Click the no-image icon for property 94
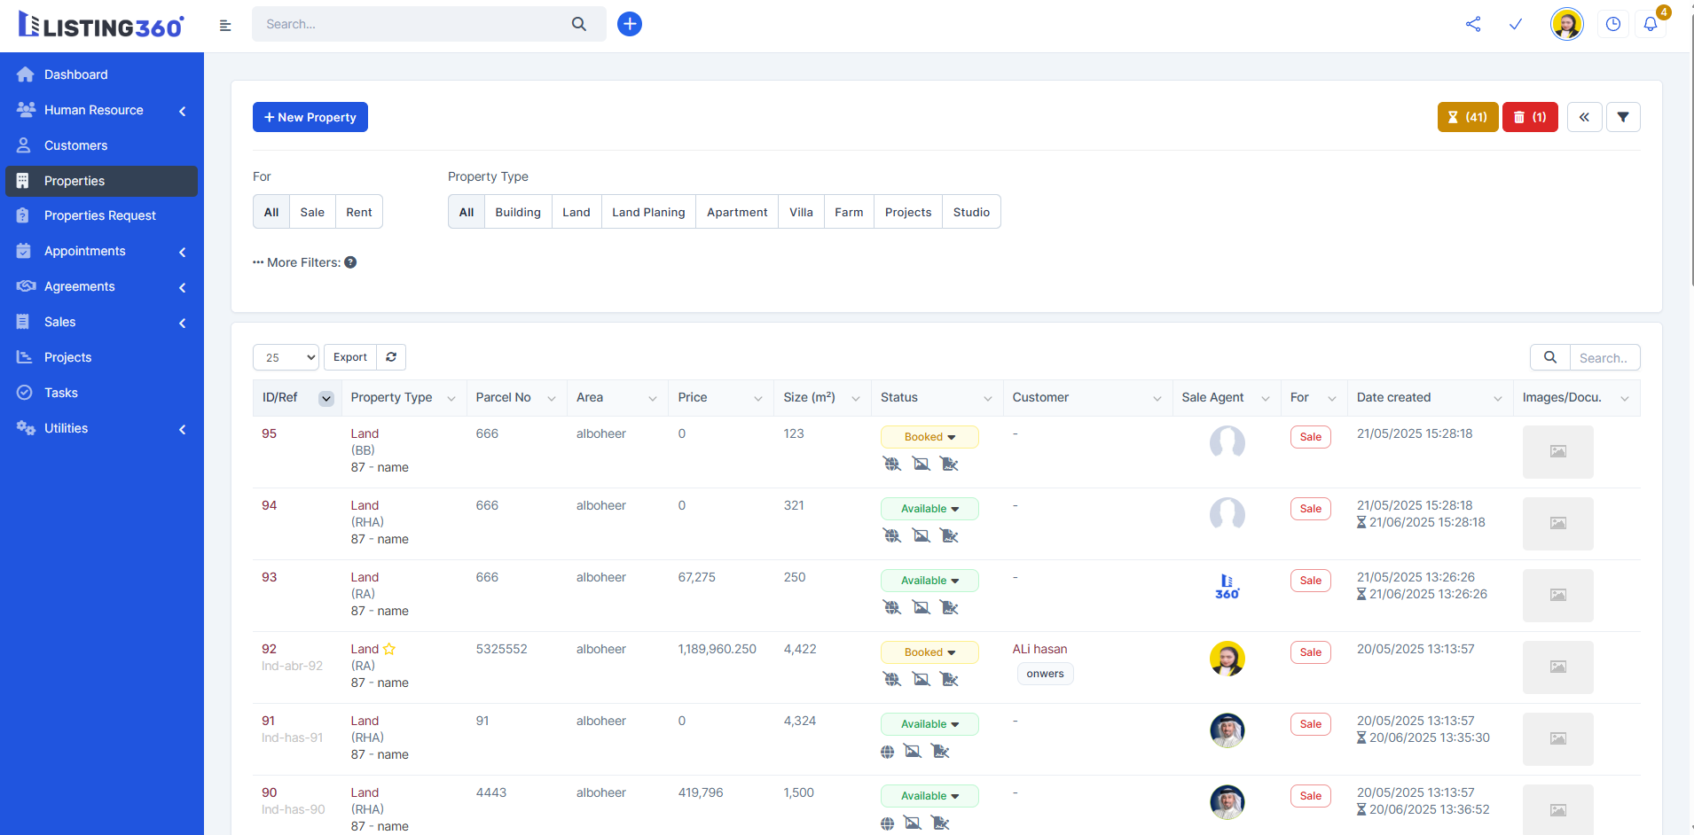1694x835 pixels. [x=922, y=535]
